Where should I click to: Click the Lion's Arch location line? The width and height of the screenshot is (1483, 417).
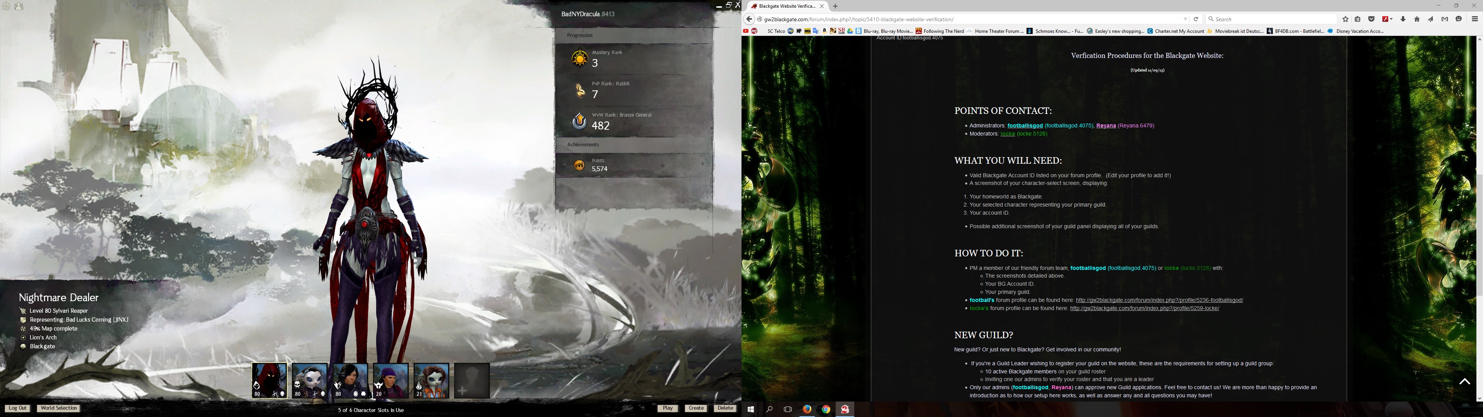43,337
